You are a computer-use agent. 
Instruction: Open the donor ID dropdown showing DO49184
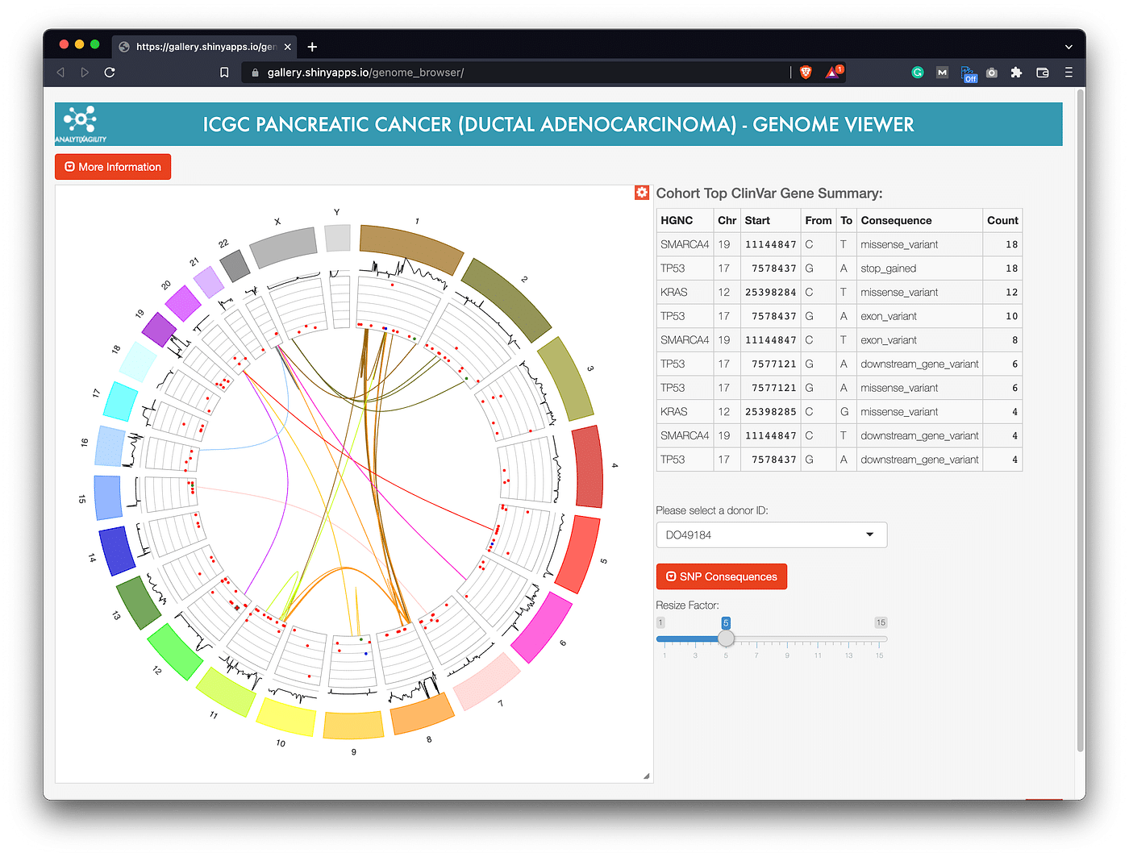pyautogui.click(x=772, y=535)
